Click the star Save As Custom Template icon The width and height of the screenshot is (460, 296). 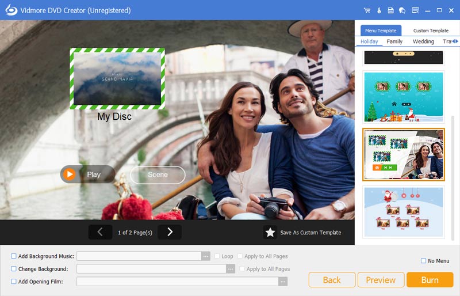[x=270, y=232]
